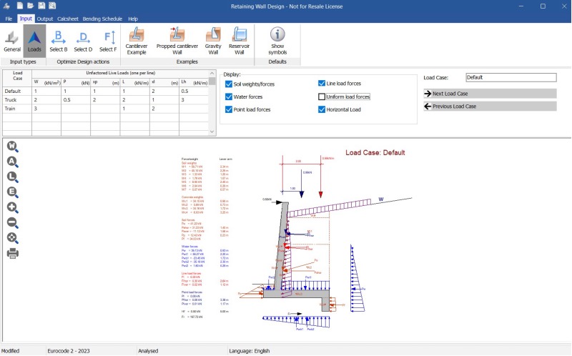This screenshot has width=572, height=356.
Task: Enable Uniform load forces display
Action: pyautogui.click(x=322, y=97)
